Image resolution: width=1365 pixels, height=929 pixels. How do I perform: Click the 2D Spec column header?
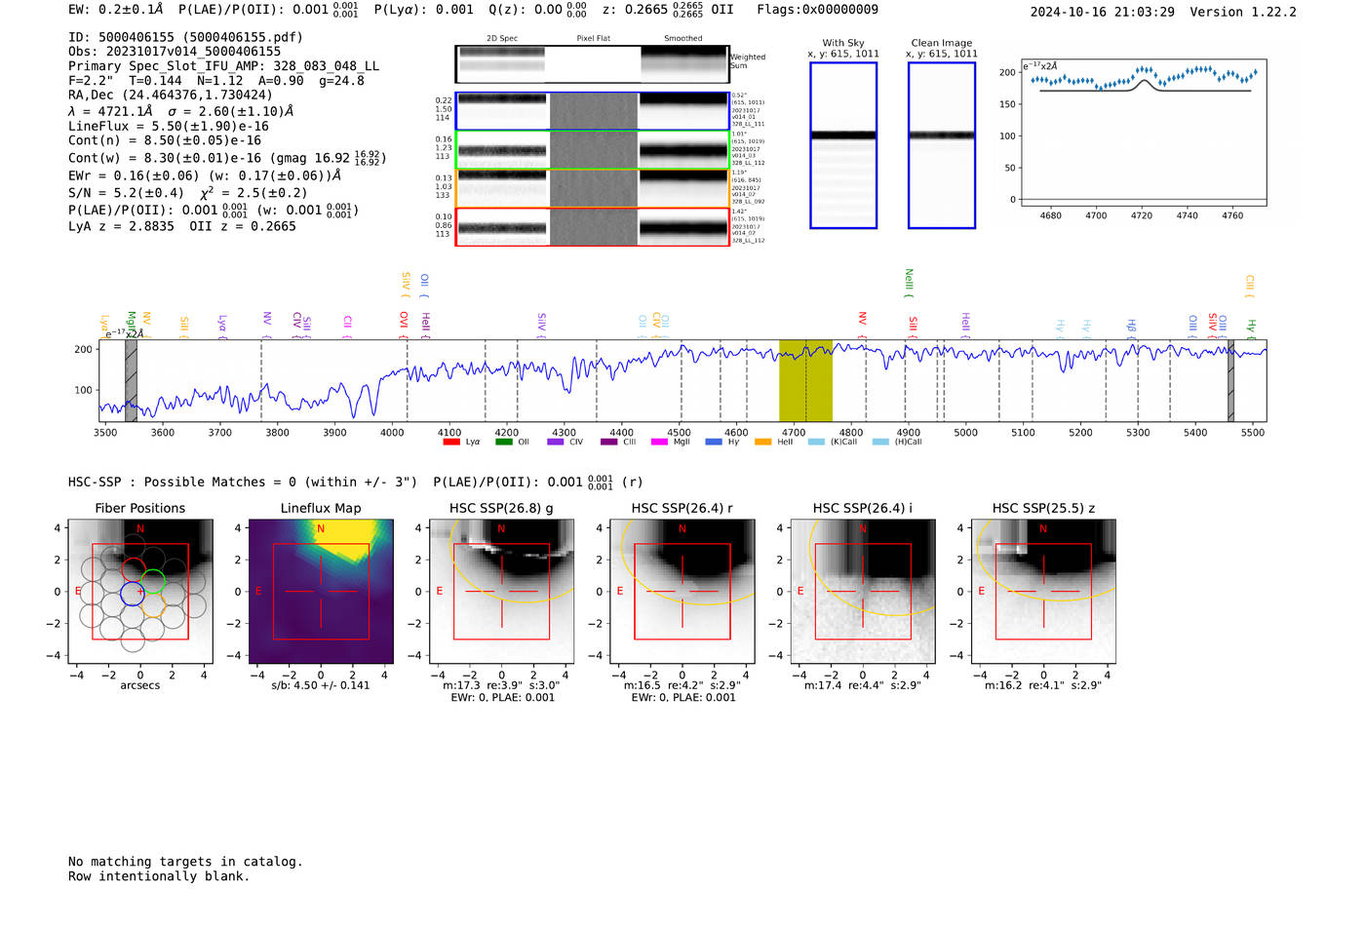click(502, 39)
